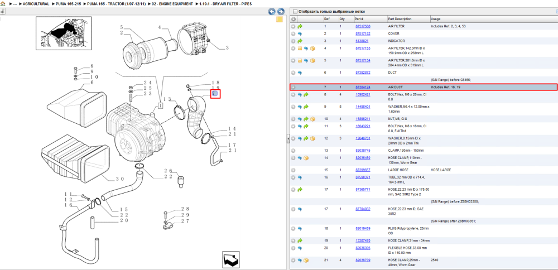Select callout 30 on the diagram
Screen dimensions: 558x270
tap(119, 179)
